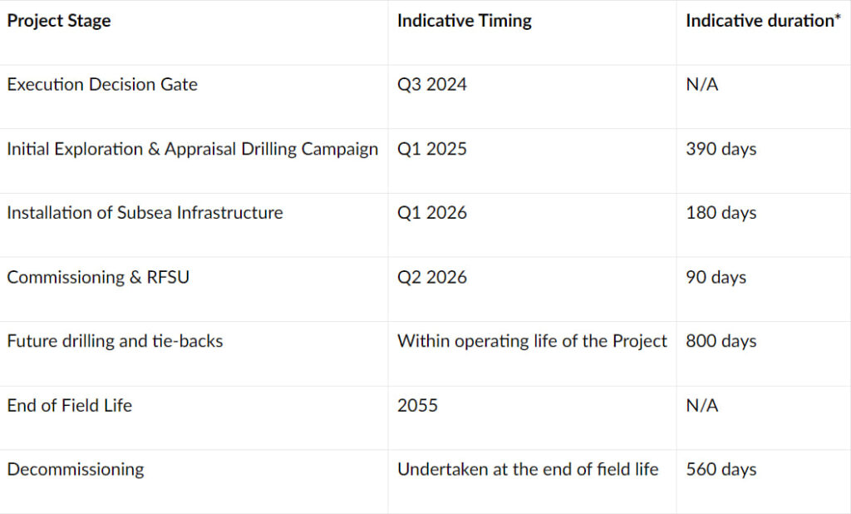
Task: Click the 180 days duration value
Action: pyautogui.click(x=721, y=213)
